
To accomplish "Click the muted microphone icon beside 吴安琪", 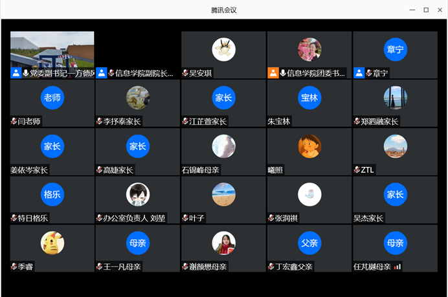I will pyautogui.click(x=185, y=74).
